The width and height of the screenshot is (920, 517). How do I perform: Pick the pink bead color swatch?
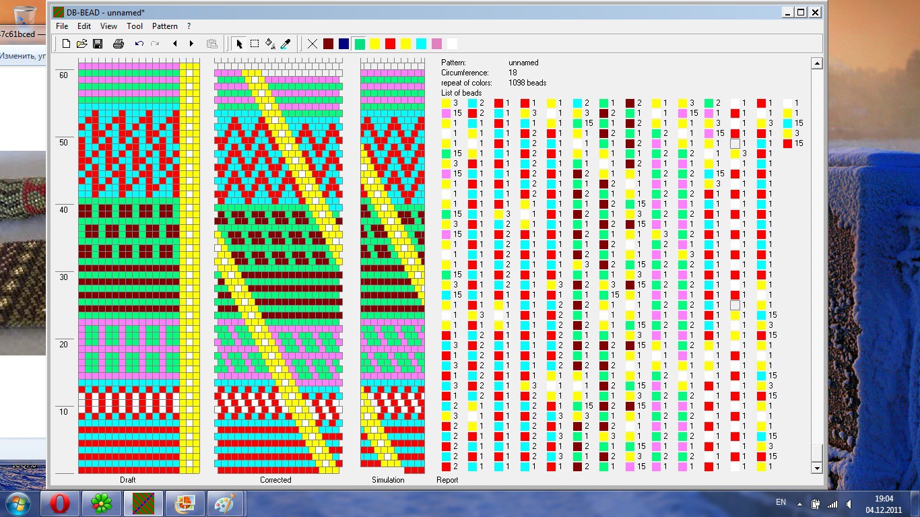tap(437, 44)
